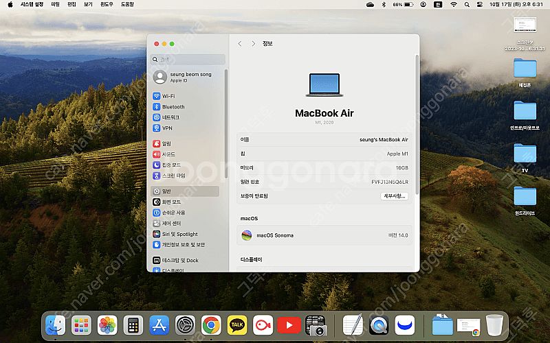
Task: Go forward with the right chevron
Action: [x=253, y=44]
